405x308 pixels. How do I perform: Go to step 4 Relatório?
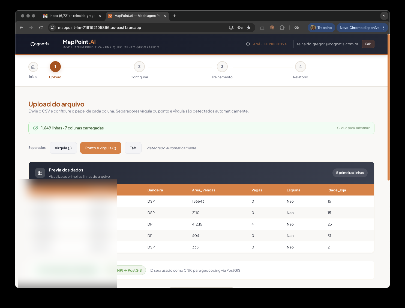point(301,70)
